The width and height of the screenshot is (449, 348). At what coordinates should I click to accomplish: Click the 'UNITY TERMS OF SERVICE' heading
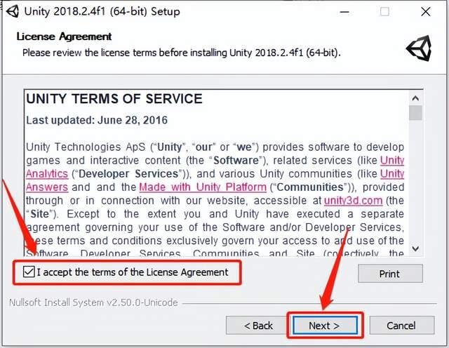(114, 99)
